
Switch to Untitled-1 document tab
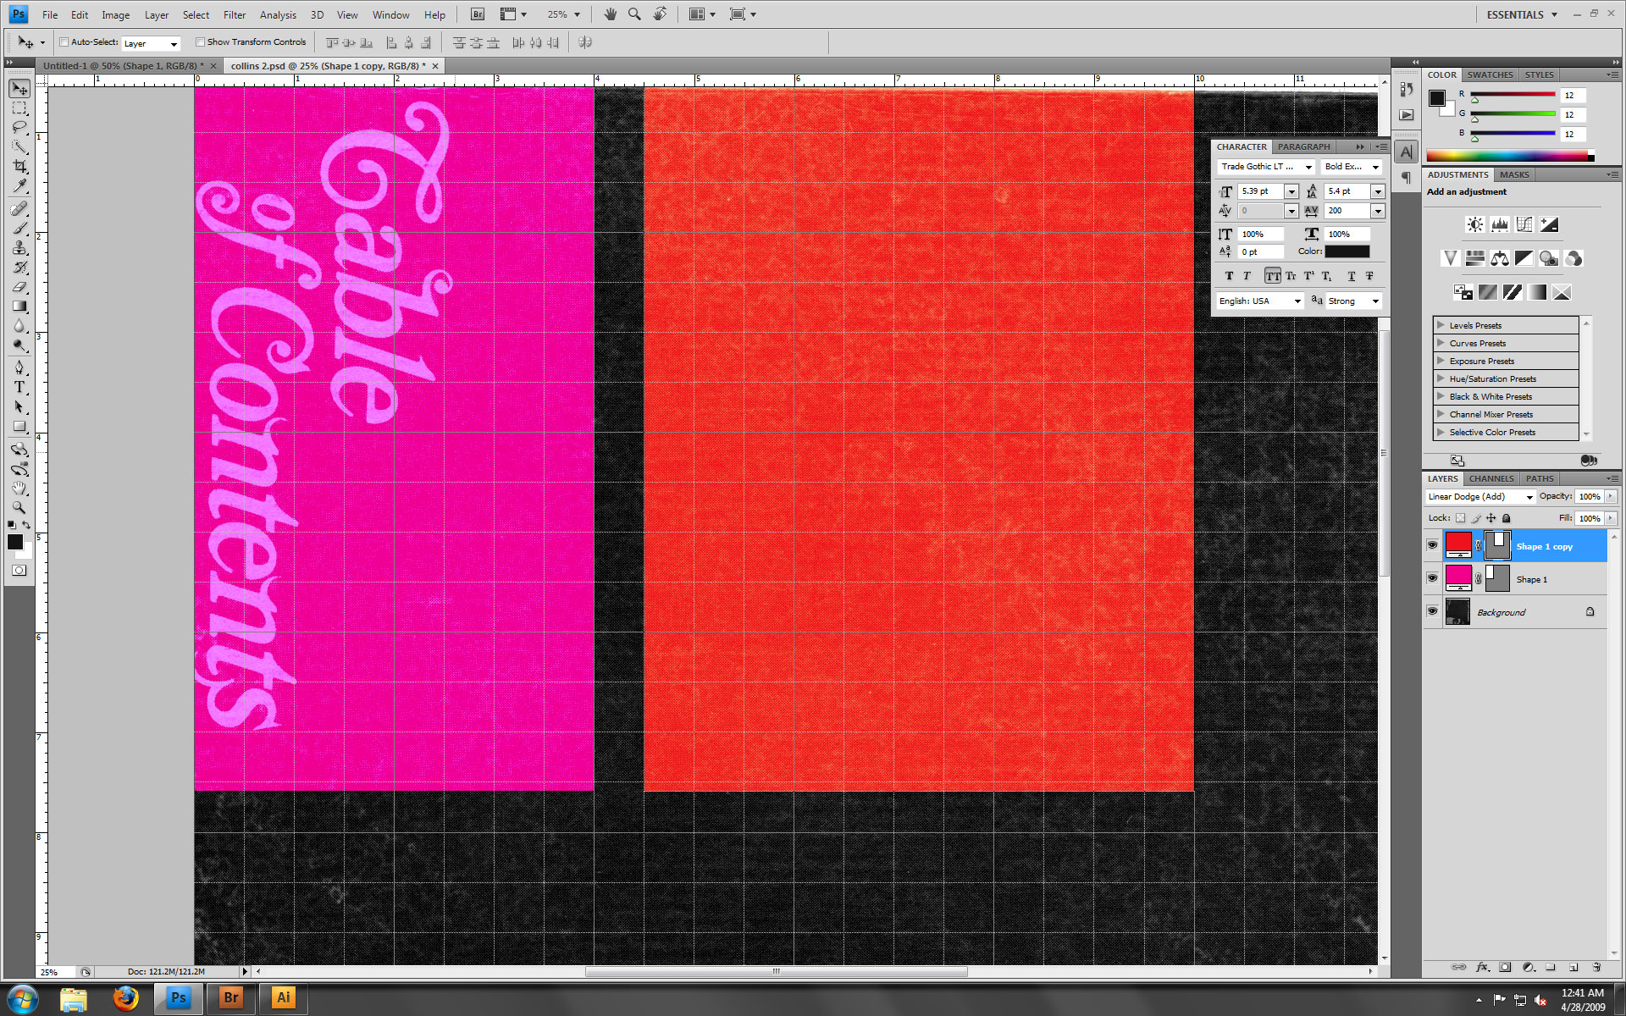click(x=123, y=66)
